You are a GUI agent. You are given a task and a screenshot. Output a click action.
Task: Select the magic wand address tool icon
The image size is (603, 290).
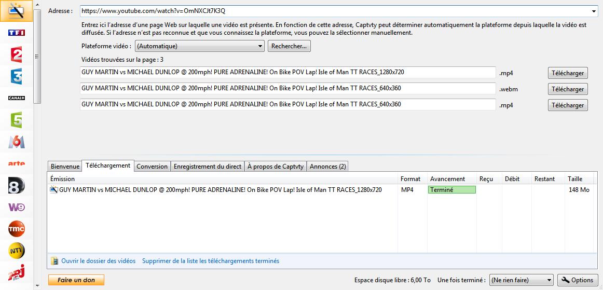pyautogui.click(x=16, y=11)
